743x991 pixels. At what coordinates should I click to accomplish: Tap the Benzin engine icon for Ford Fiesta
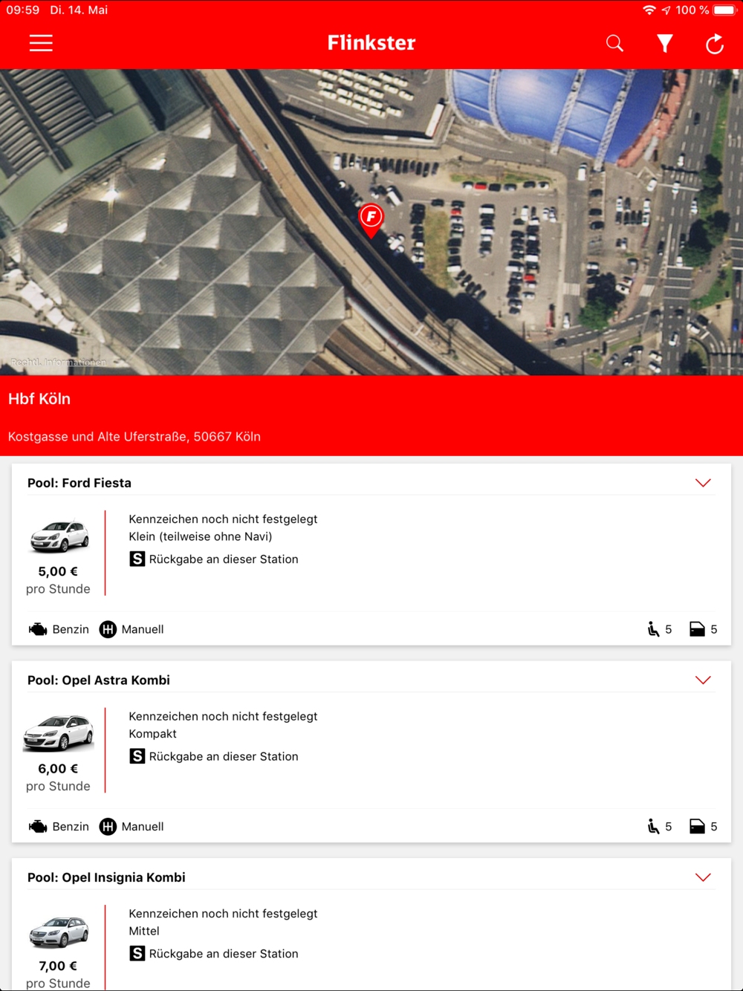coord(38,629)
